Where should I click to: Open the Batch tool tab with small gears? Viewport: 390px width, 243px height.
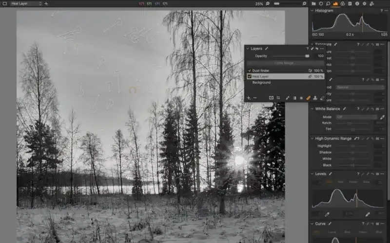(x=372, y=3)
